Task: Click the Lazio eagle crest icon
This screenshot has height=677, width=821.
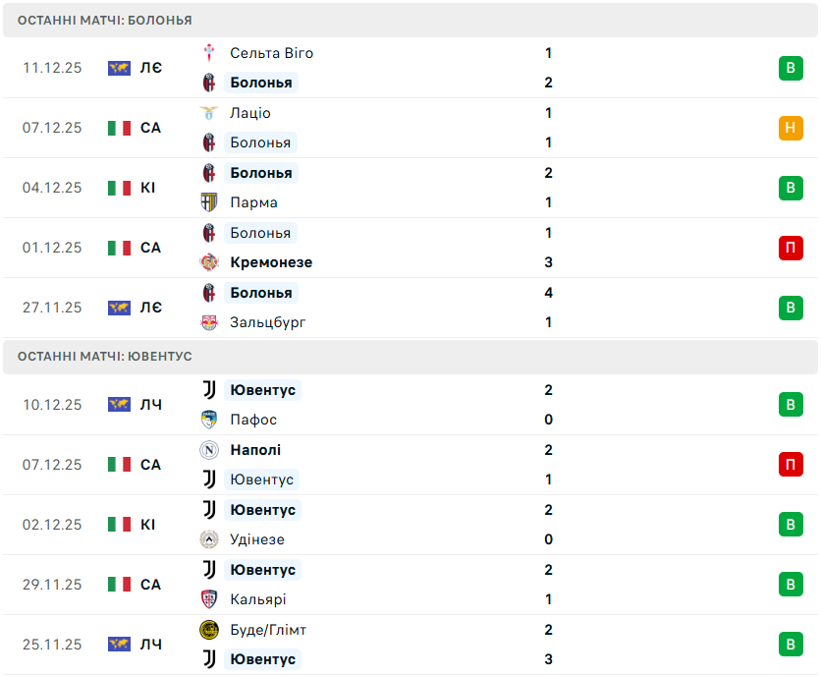Action: (x=209, y=113)
